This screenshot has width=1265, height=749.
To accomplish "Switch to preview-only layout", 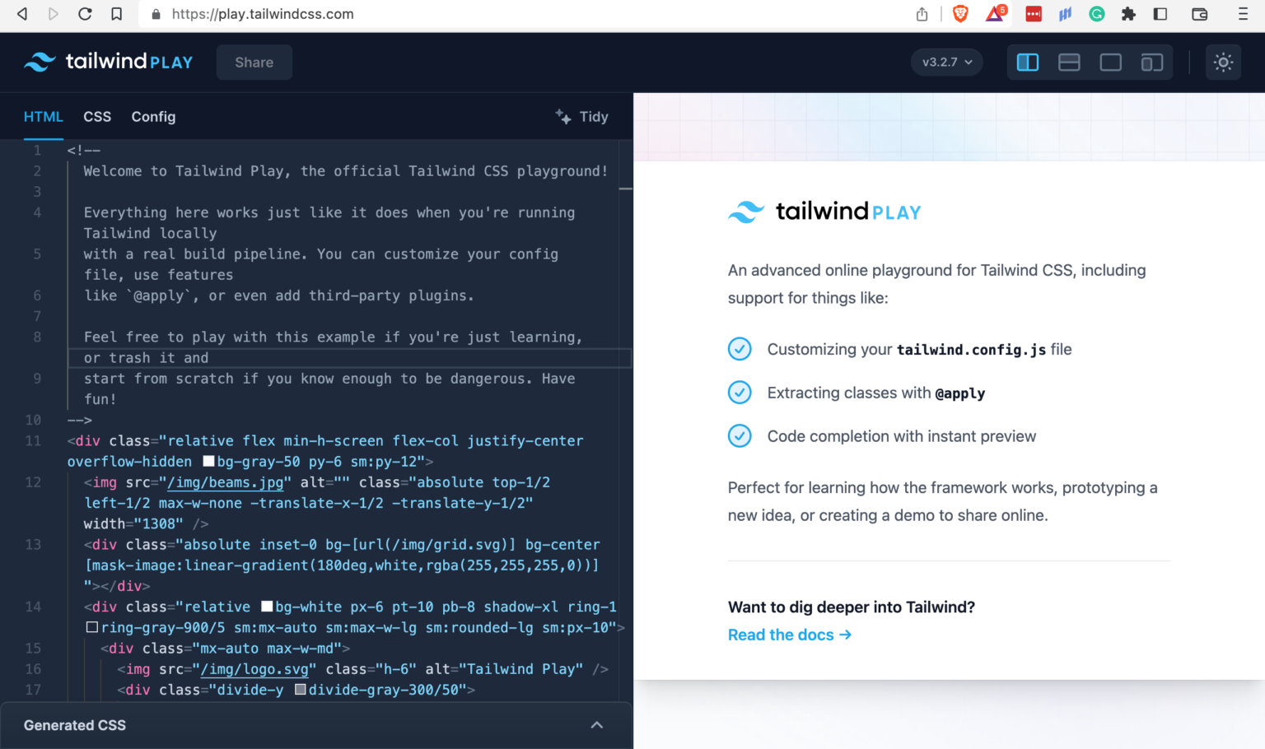I will 1110,62.
